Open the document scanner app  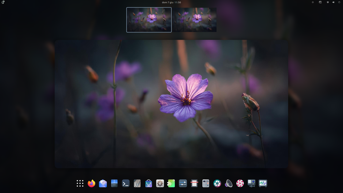[x=194, y=183]
